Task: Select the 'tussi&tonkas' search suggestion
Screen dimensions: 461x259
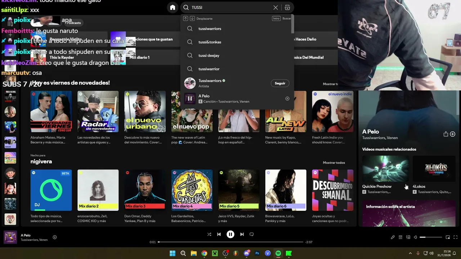Action: [237, 42]
